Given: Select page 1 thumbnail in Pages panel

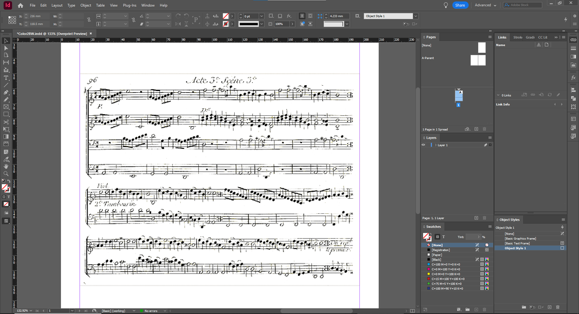Looking at the screenshot, I should 458,96.
